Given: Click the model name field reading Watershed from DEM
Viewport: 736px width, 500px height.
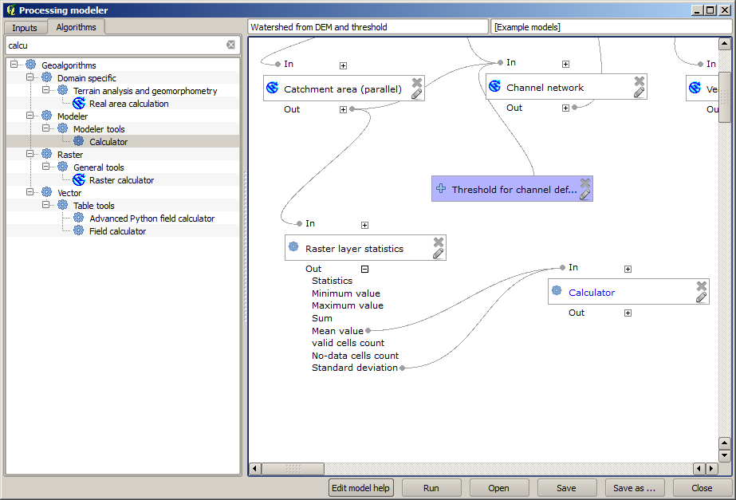Looking at the screenshot, I should [x=368, y=26].
